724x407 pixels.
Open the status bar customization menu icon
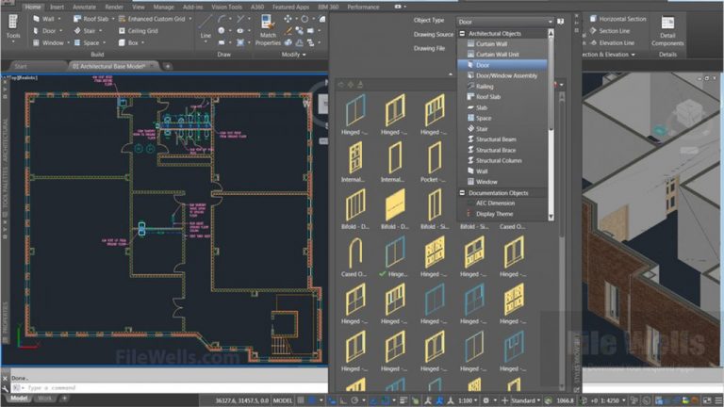click(x=718, y=400)
